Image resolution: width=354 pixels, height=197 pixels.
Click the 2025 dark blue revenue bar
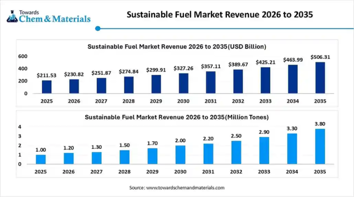[47, 87]
